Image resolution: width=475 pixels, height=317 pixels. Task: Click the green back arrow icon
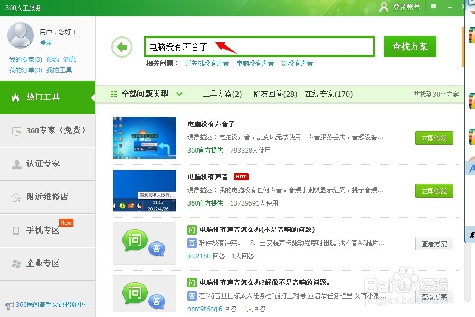[122, 46]
